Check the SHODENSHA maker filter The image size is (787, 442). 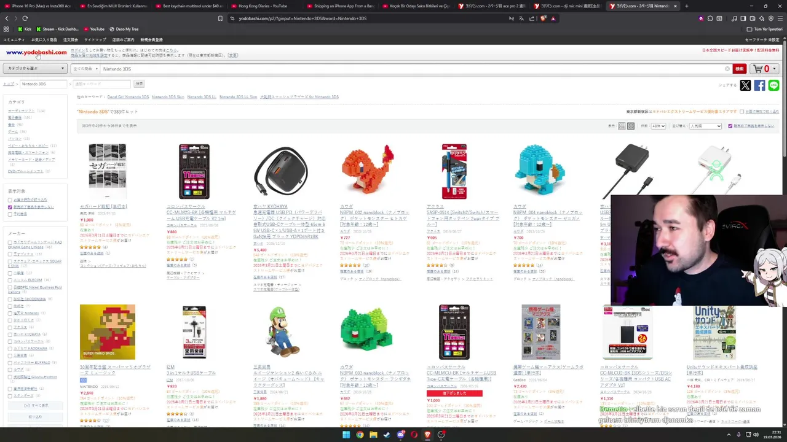[10, 299]
